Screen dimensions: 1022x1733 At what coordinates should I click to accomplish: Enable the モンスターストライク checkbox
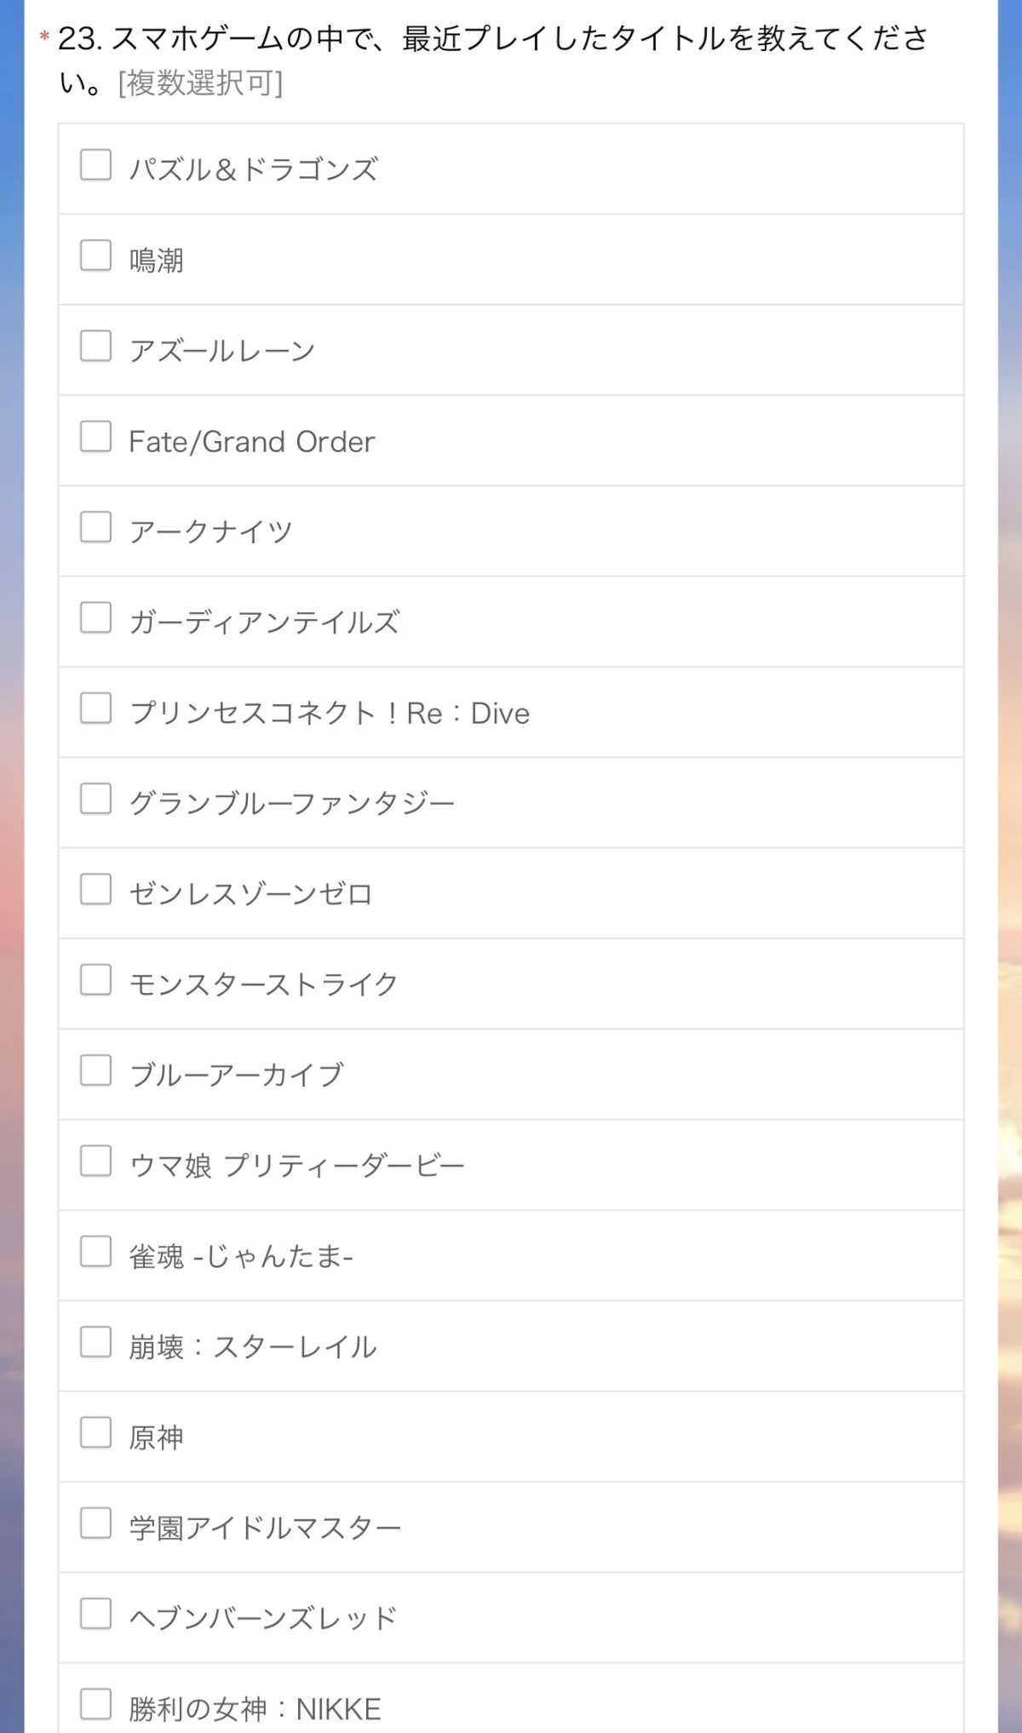95,980
